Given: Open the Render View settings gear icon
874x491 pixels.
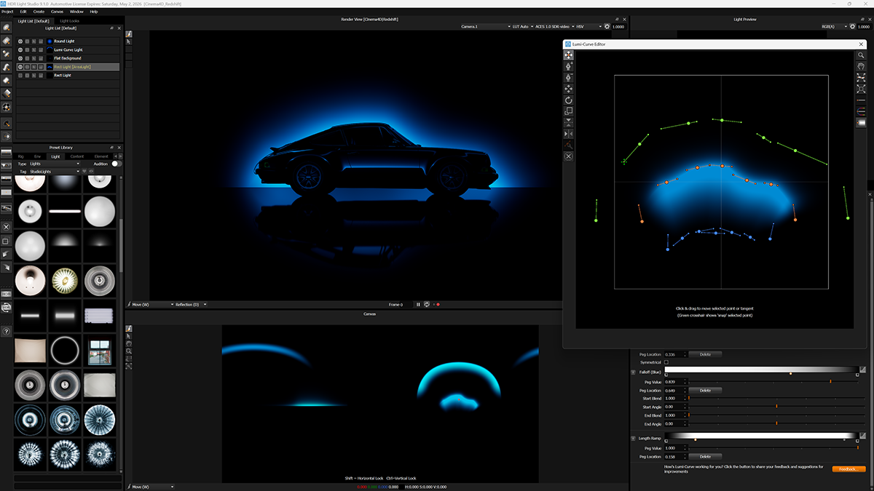Looking at the screenshot, I should click(x=607, y=26).
